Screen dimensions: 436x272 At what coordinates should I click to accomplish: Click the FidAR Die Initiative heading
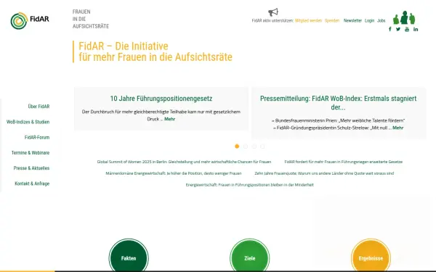156,51
